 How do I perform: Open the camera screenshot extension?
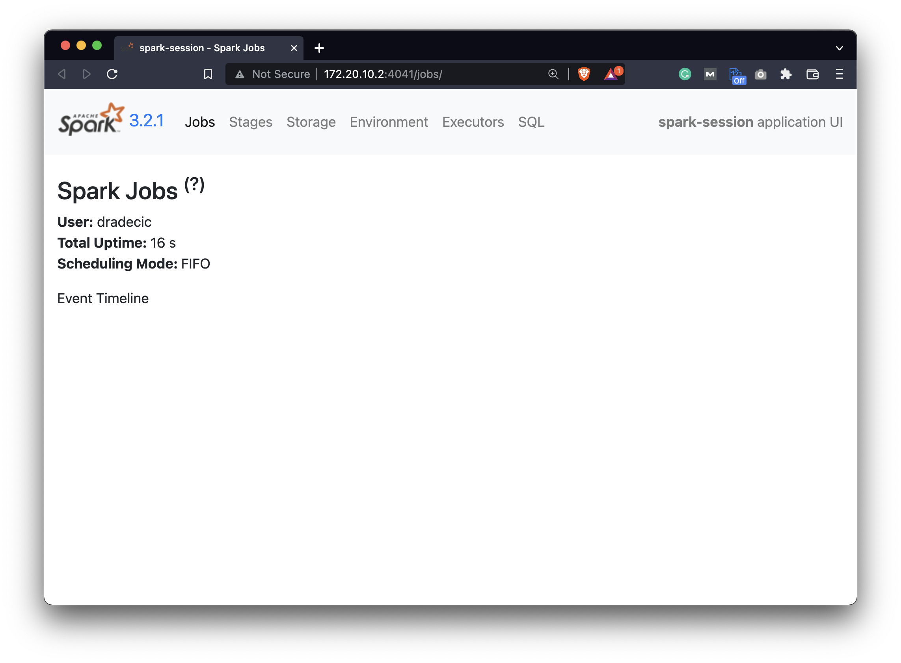[x=760, y=74]
